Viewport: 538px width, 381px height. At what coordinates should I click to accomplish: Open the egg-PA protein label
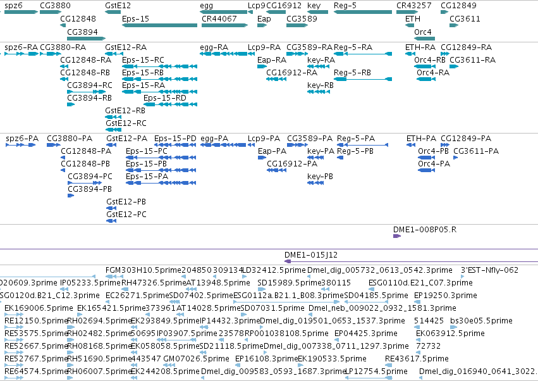pyautogui.click(x=214, y=139)
